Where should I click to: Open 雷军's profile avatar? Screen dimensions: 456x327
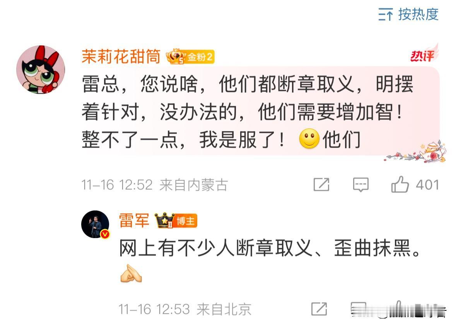[96, 225]
